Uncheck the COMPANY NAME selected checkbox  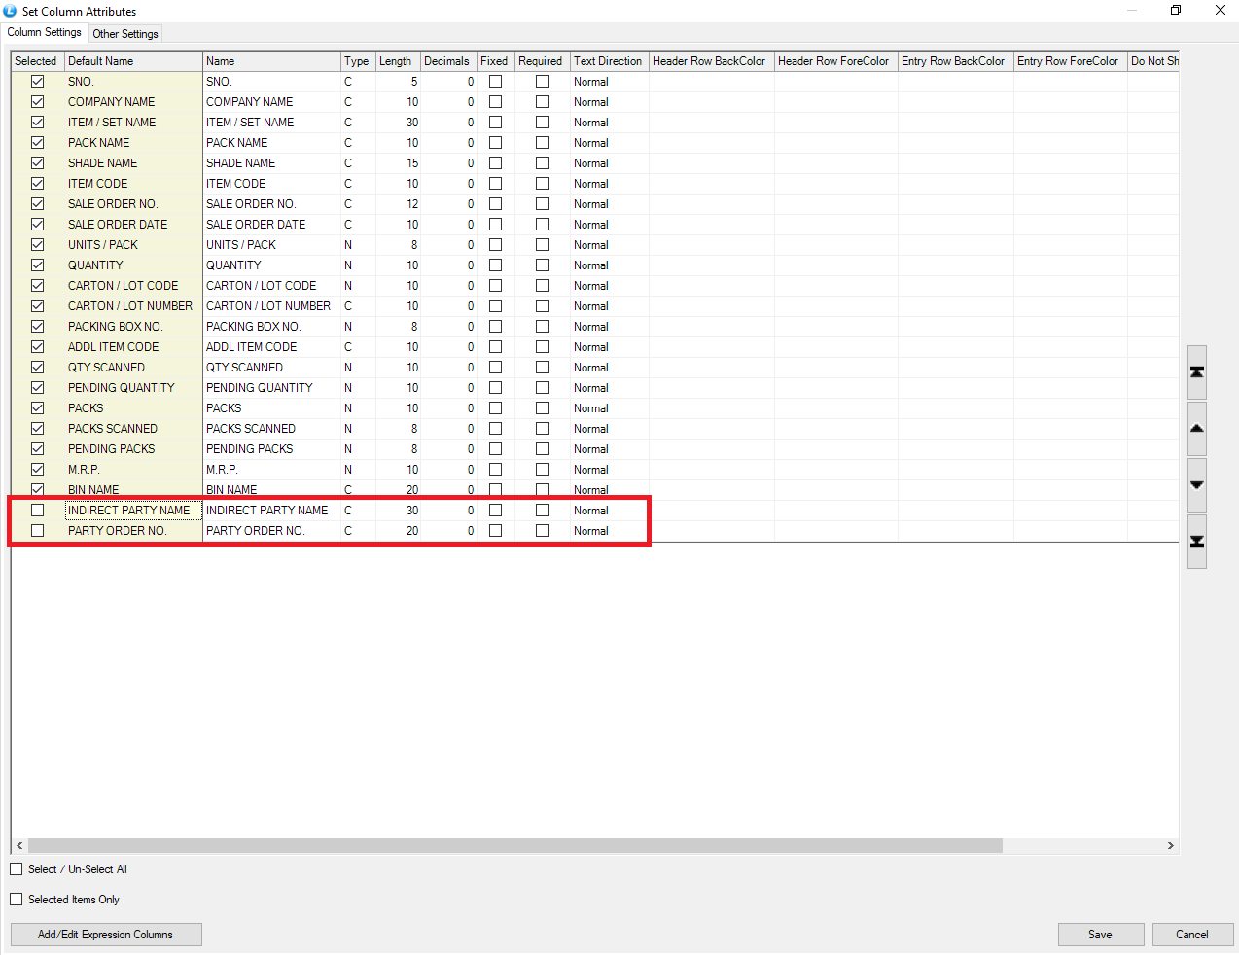[38, 102]
